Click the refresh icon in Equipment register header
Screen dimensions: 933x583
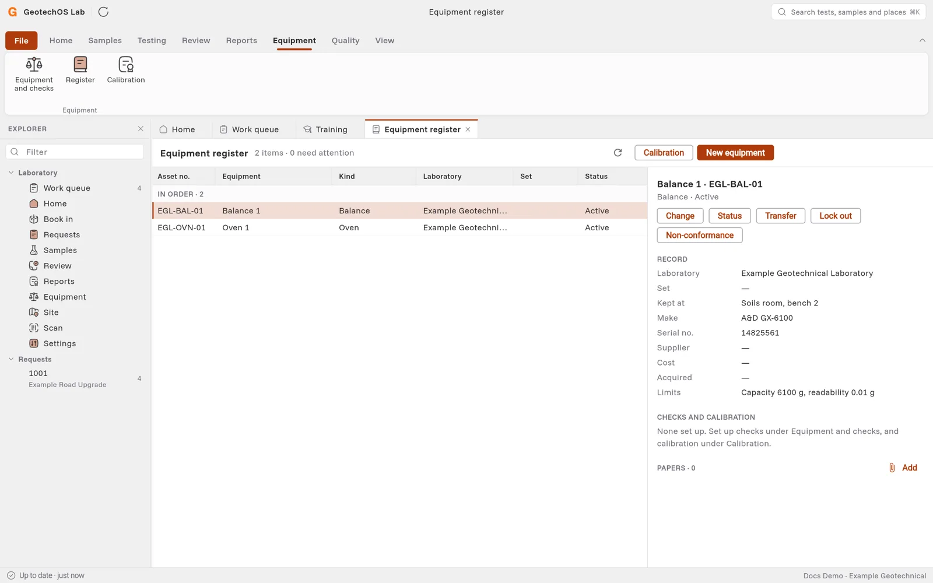click(x=618, y=153)
